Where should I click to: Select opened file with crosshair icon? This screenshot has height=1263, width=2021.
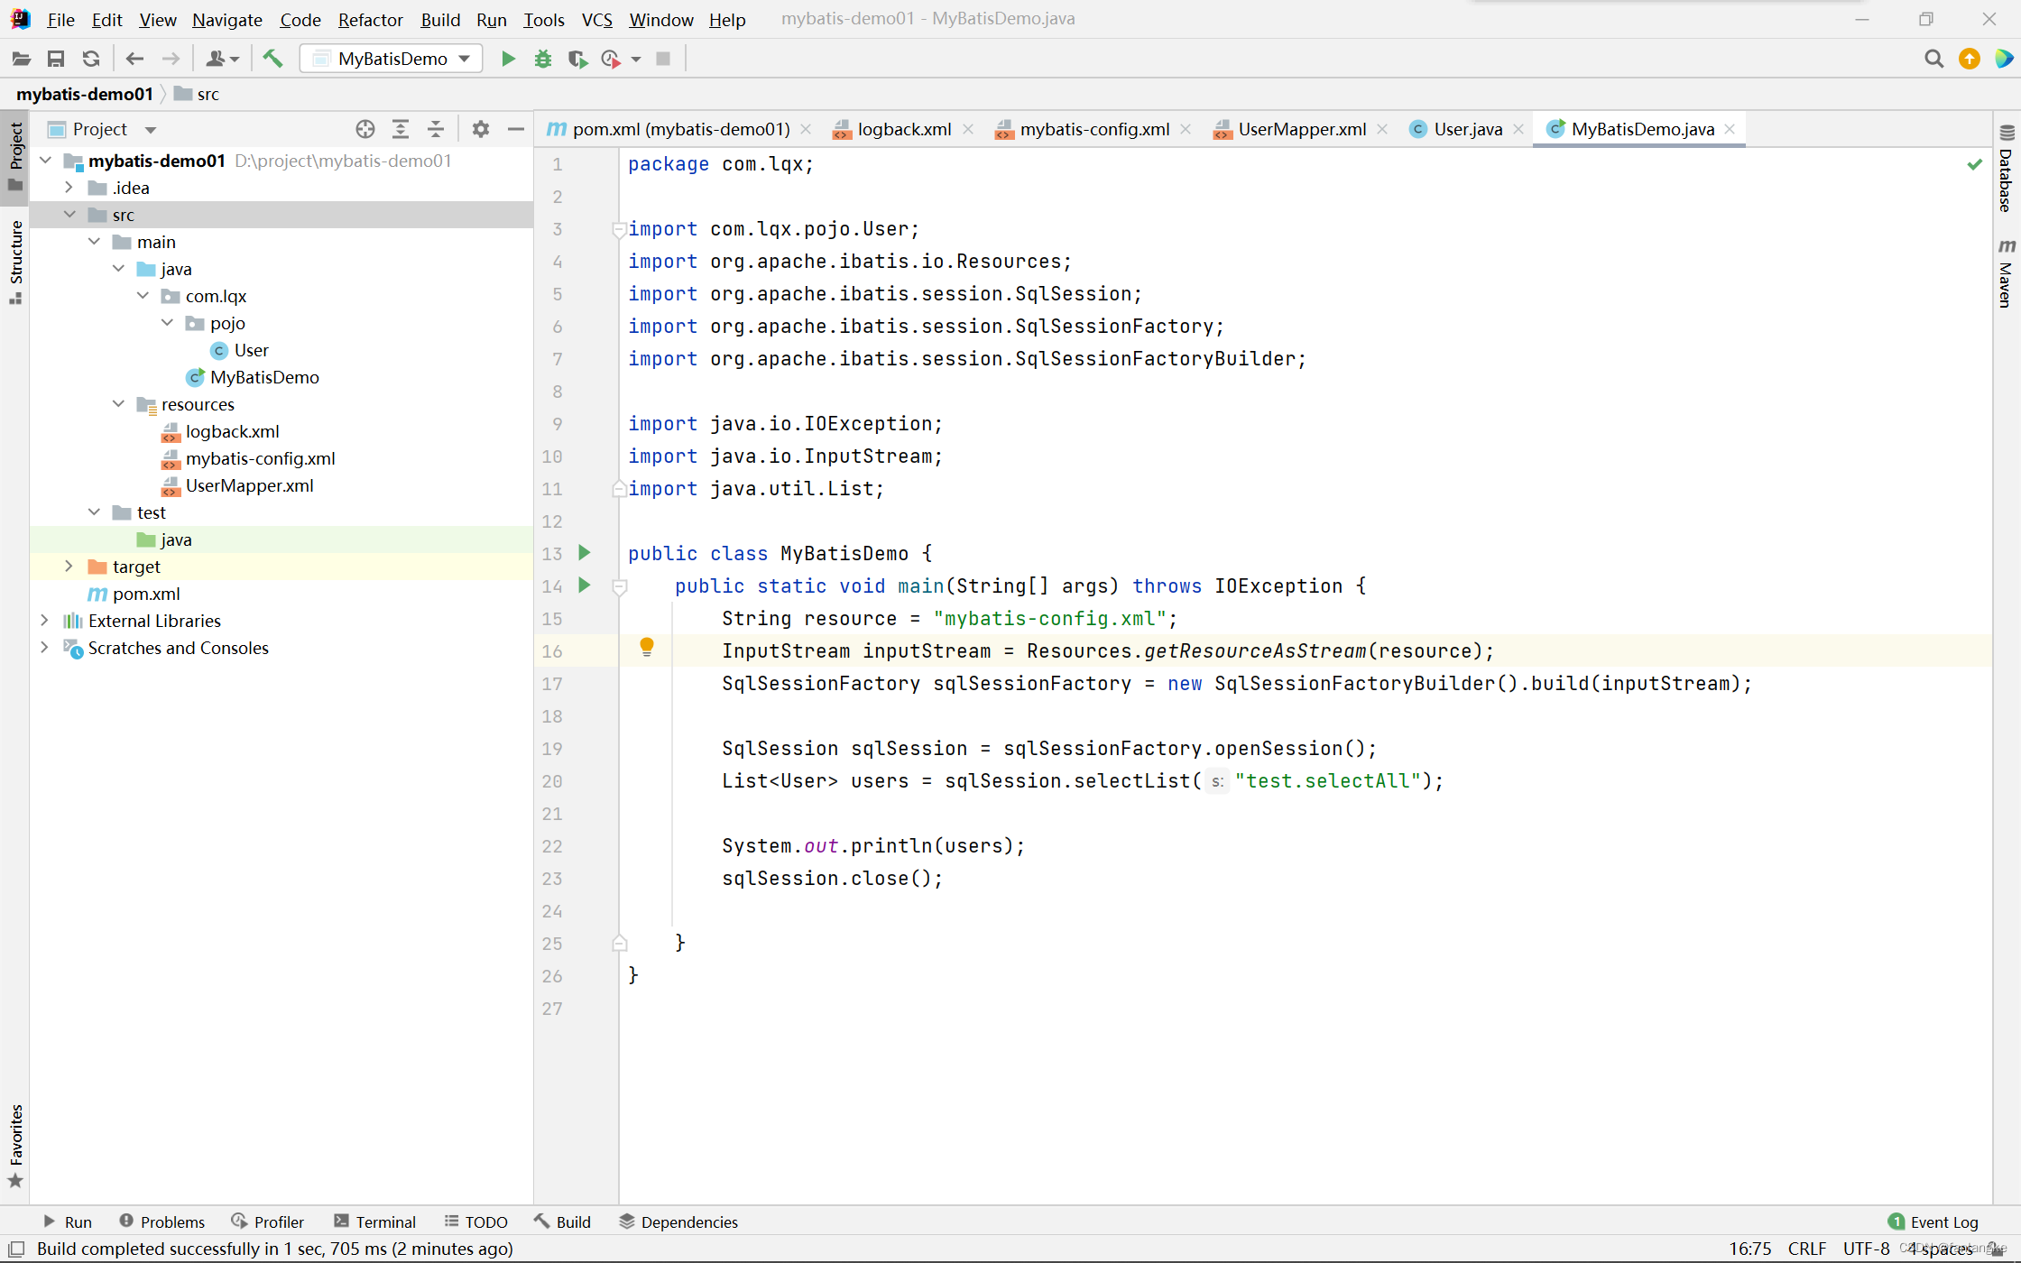point(365,129)
